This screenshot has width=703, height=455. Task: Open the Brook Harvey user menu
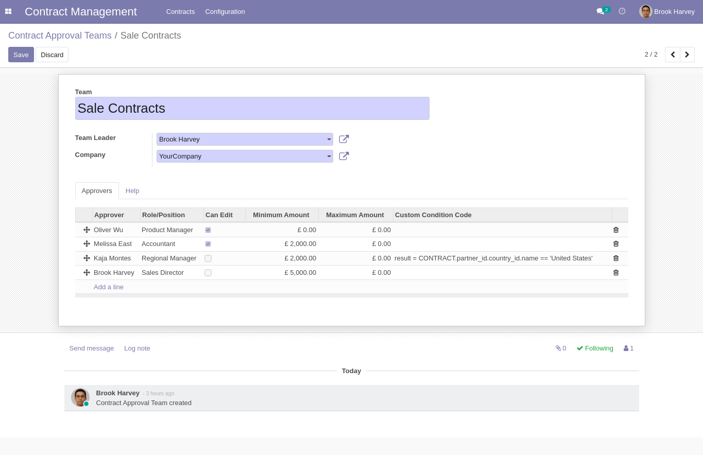[x=667, y=11]
